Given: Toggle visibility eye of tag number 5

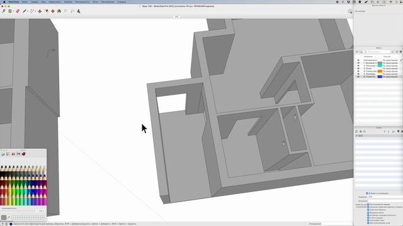Looking at the screenshot, I should [358, 74].
